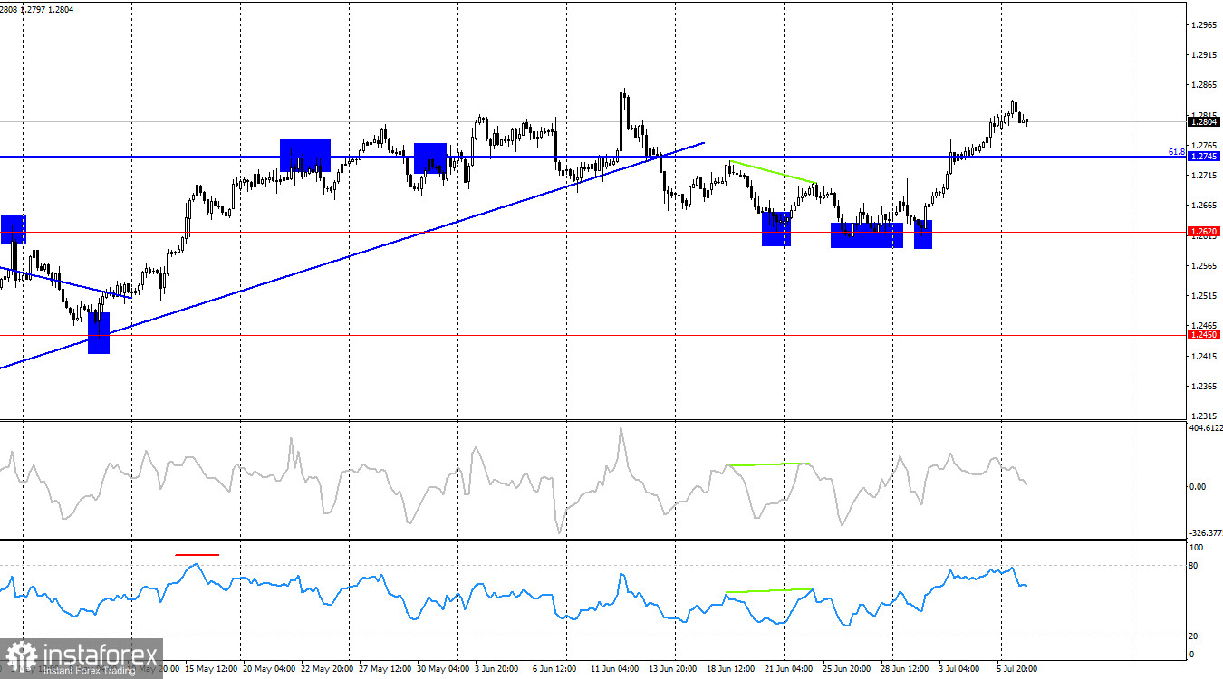1223x679 pixels.
Task: Click the -326.377 indicator scale value
Action: pos(1206,533)
